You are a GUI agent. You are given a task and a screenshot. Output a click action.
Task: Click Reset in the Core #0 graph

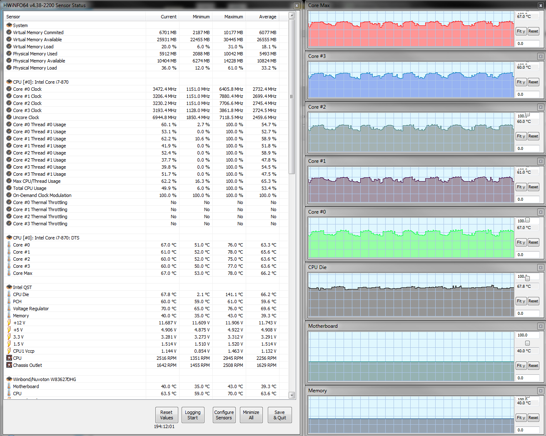point(534,242)
